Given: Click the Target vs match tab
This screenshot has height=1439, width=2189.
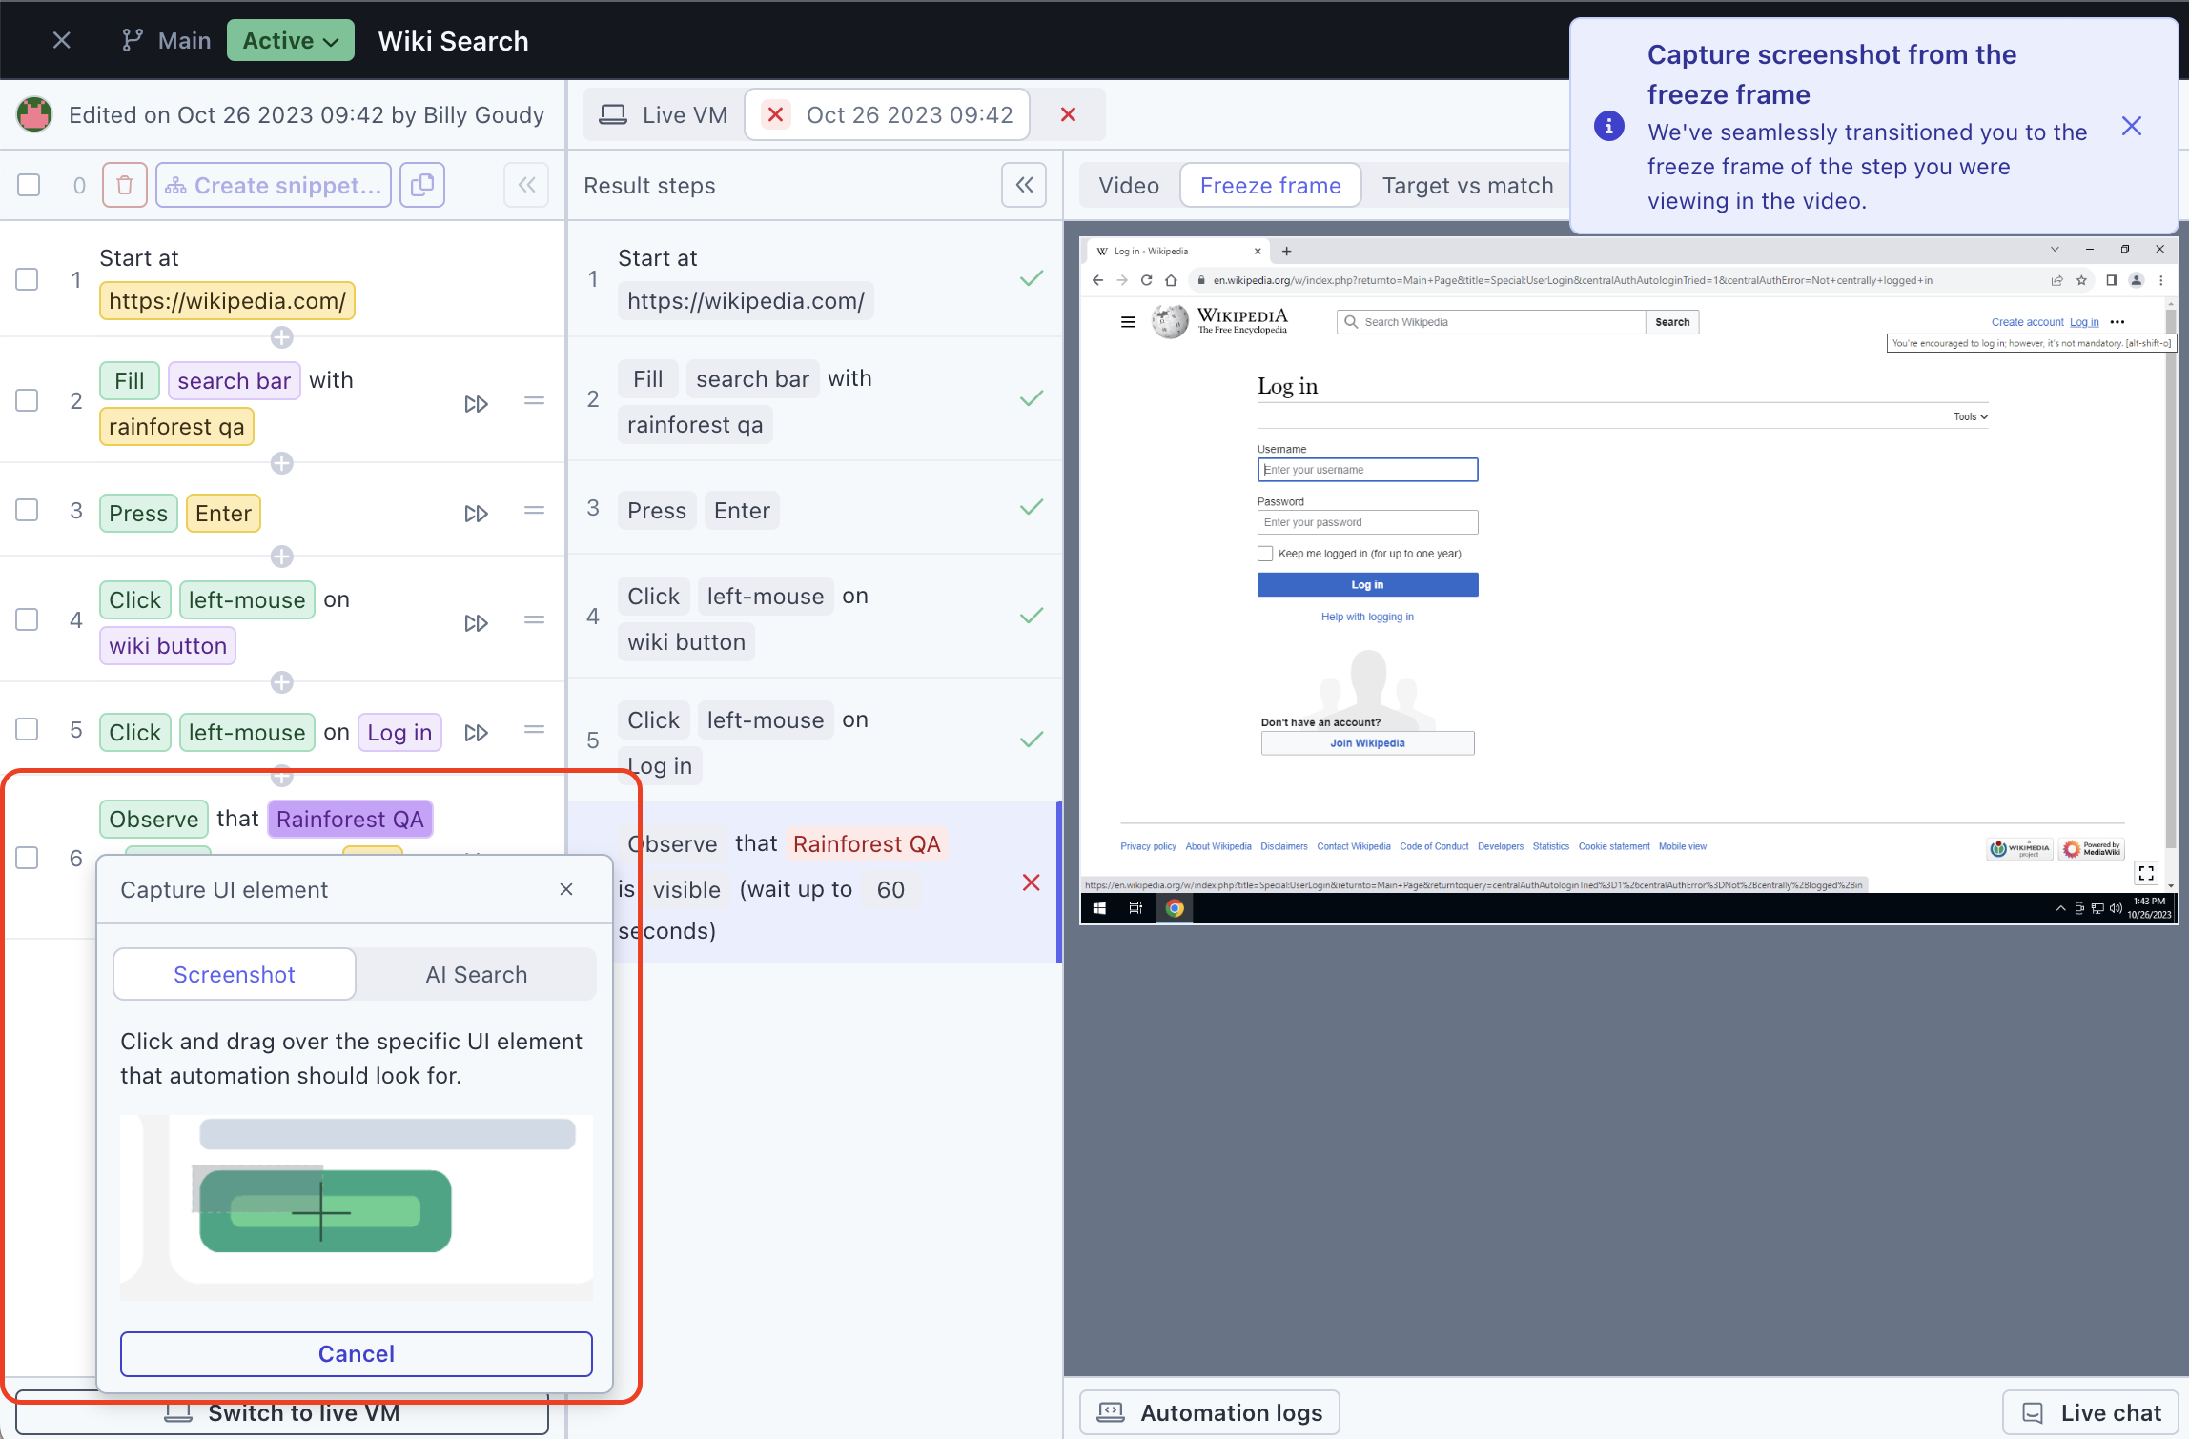Looking at the screenshot, I should click(x=1467, y=186).
